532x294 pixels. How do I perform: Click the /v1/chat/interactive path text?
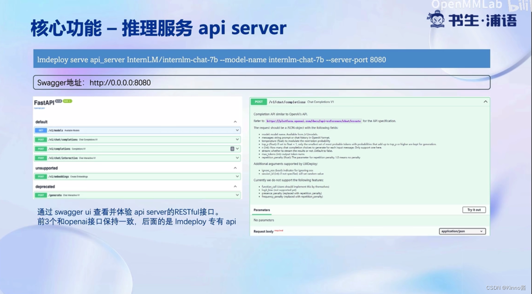point(63,158)
